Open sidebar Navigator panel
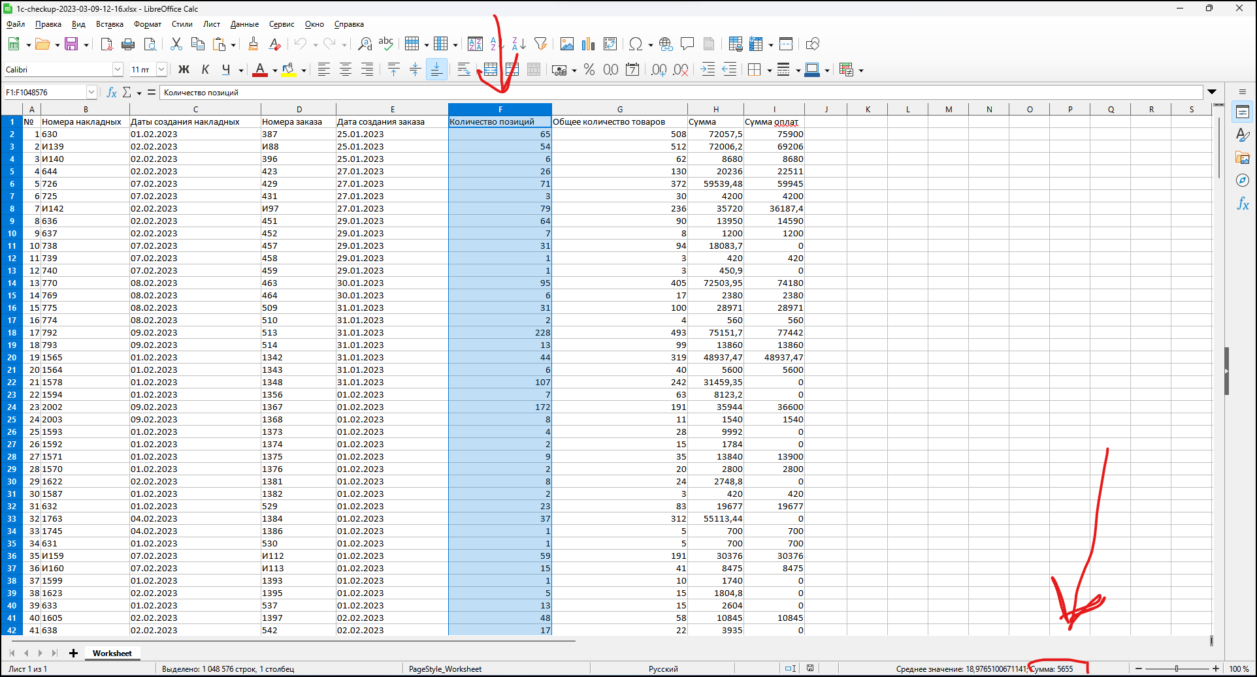The image size is (1257, 677). tap(1243, 181)
